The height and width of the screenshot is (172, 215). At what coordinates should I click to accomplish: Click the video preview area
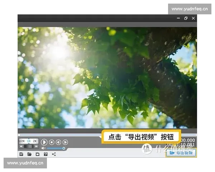click(x=107, y=77)
